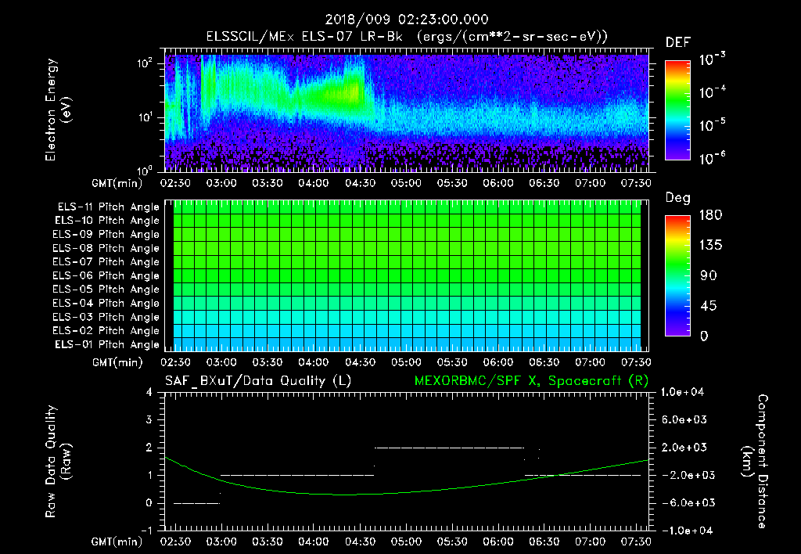The height and width of the screenshot is (554, 801).
Task: Click the timestamp title 2018/009 02:23:00.000
Action: (x=407, y=20)
